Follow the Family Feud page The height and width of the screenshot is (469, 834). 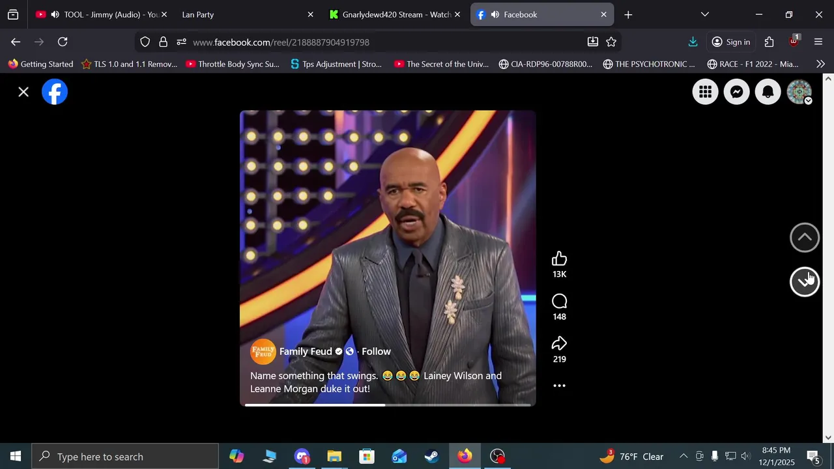[376, 352]
